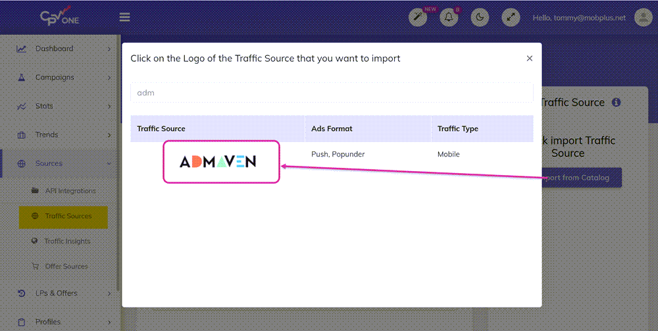658x331 pixels.
Task: Click Hello, tommy@mobplus.net text
Action: coord(579,18)
